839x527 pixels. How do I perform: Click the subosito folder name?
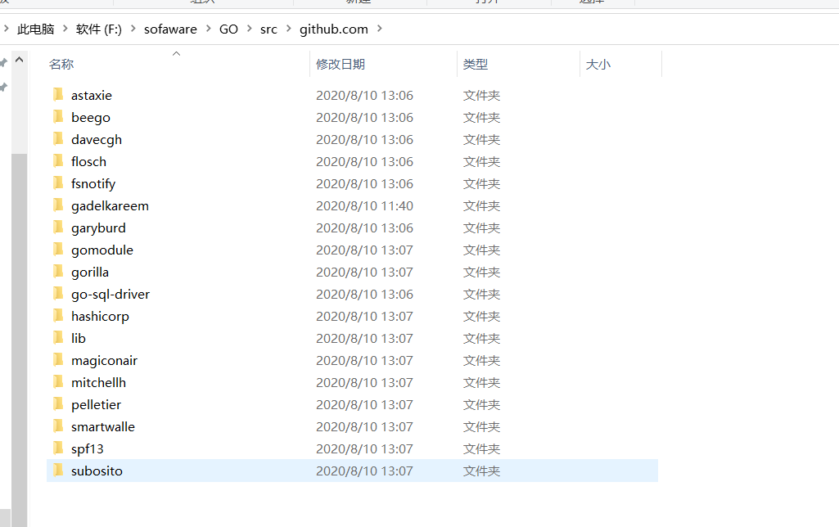tap(97, 471)
